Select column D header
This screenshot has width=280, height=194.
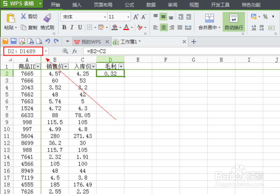point(110,60)
